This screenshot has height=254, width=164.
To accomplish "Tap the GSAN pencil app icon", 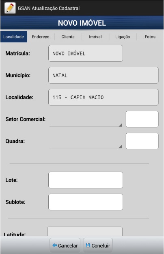I will coord(10,8).
